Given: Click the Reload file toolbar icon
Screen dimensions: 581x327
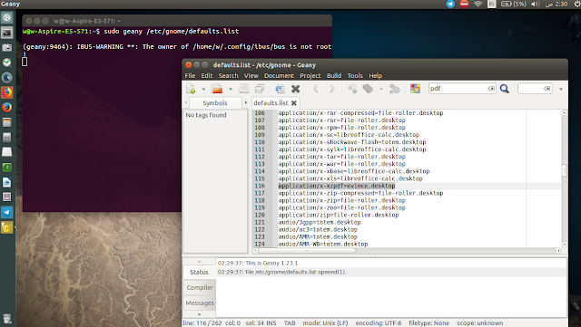Looking at the screenshot, I should (x=281, y=89).
